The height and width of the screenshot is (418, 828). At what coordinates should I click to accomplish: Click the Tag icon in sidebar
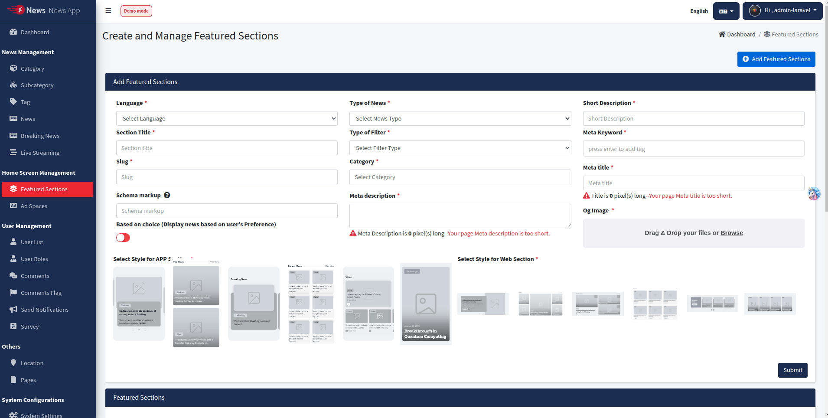13,102
